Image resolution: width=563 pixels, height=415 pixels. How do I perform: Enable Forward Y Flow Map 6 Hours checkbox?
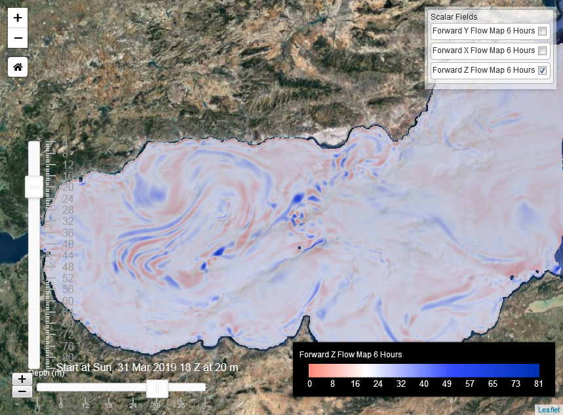[543, 31]
